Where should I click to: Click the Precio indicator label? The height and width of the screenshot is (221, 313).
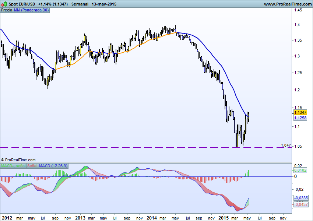coord(6,10)
